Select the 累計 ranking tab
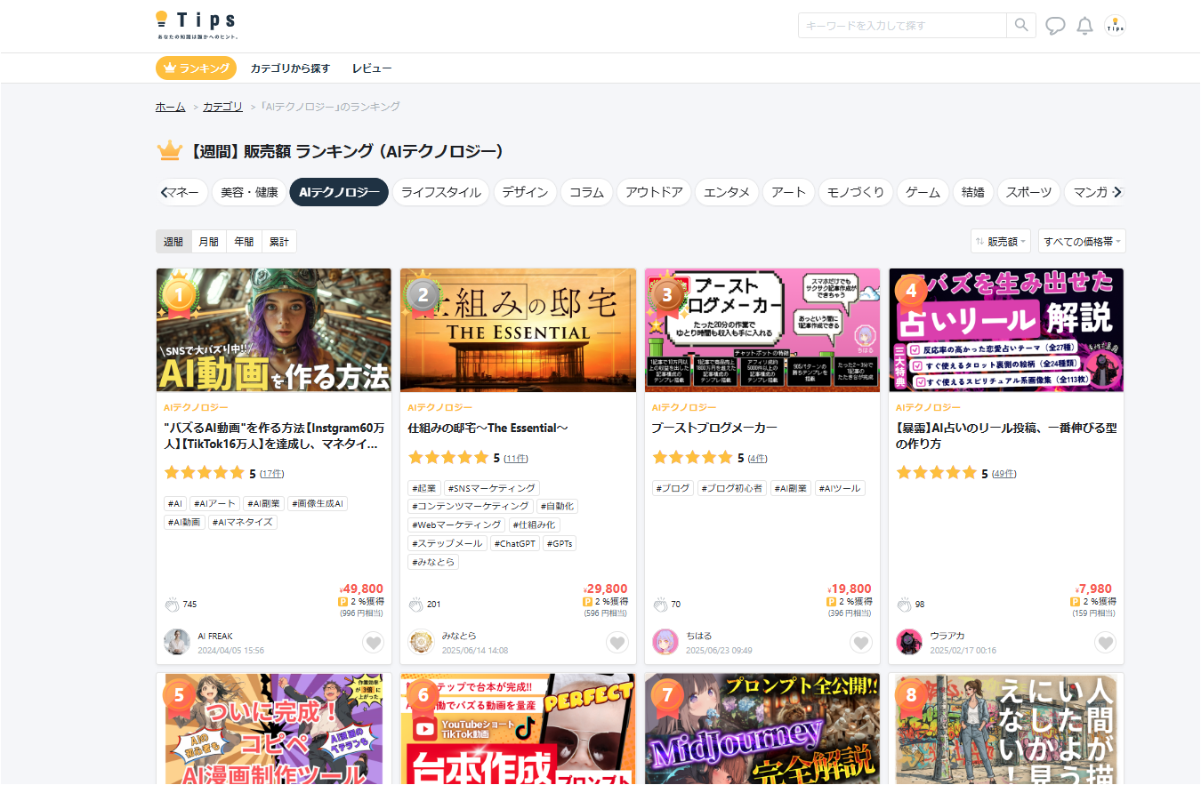The height and width of the screenshot is (785, 1201). 279,241
